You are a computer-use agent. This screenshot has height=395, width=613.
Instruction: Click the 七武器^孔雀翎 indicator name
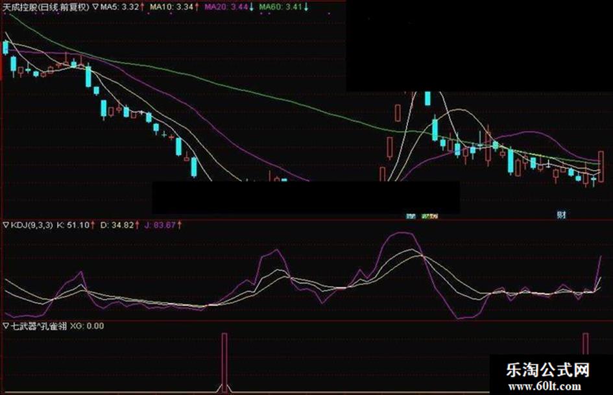click(39, 326)
